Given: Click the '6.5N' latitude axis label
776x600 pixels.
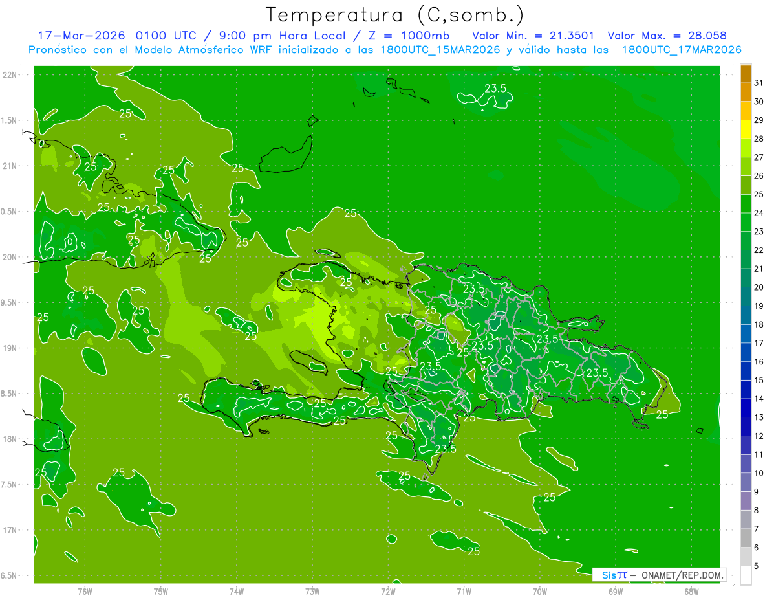Looking at the screenshot, I should click(x=9, y=575).
